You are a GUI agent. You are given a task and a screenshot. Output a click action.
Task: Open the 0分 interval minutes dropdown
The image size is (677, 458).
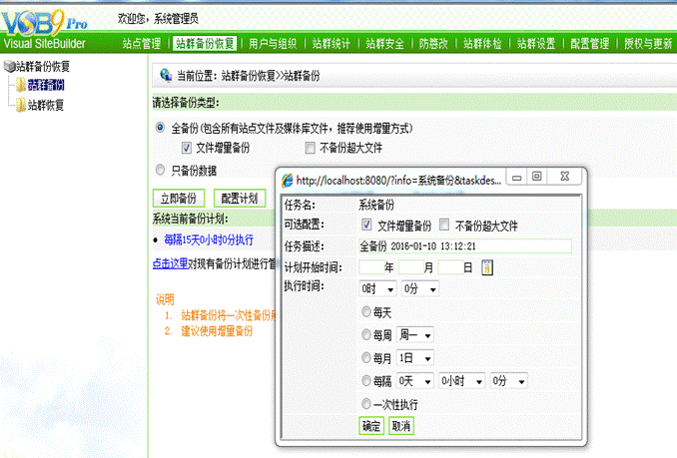point(508,381)
